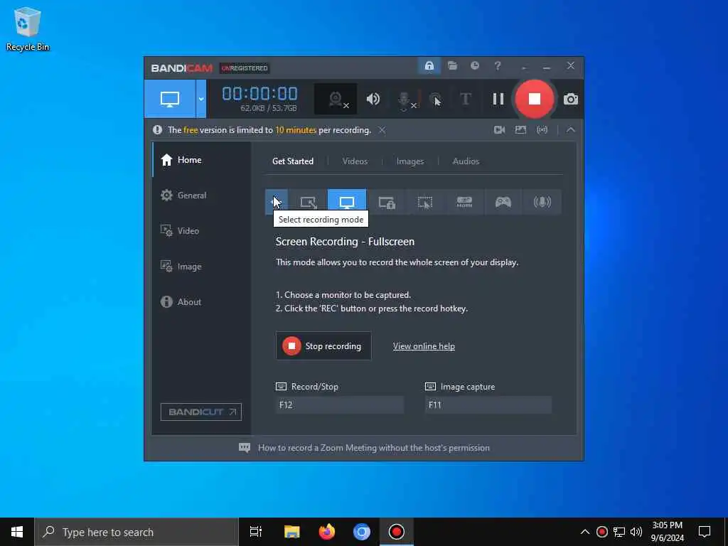Click the video camera icon on the notice bar

[x=499, y=130]
